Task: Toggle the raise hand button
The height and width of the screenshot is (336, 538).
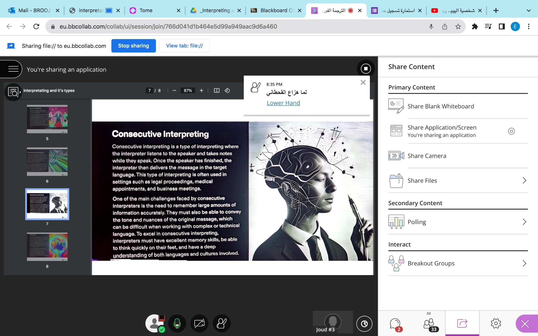Action: [x=221, y=323]
